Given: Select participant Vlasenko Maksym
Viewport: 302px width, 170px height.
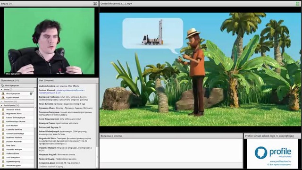Looking at the screenshot, I should 17,150.
